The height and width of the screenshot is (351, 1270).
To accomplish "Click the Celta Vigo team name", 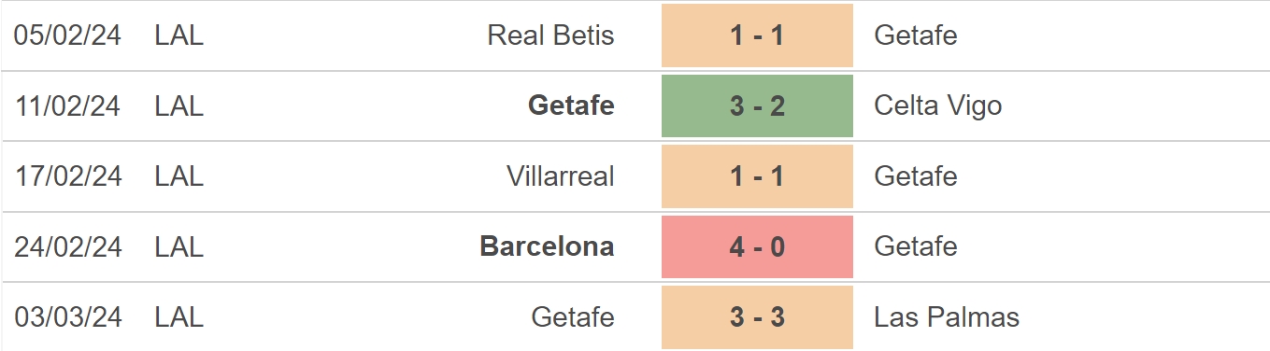I will (x=938, y=105).
